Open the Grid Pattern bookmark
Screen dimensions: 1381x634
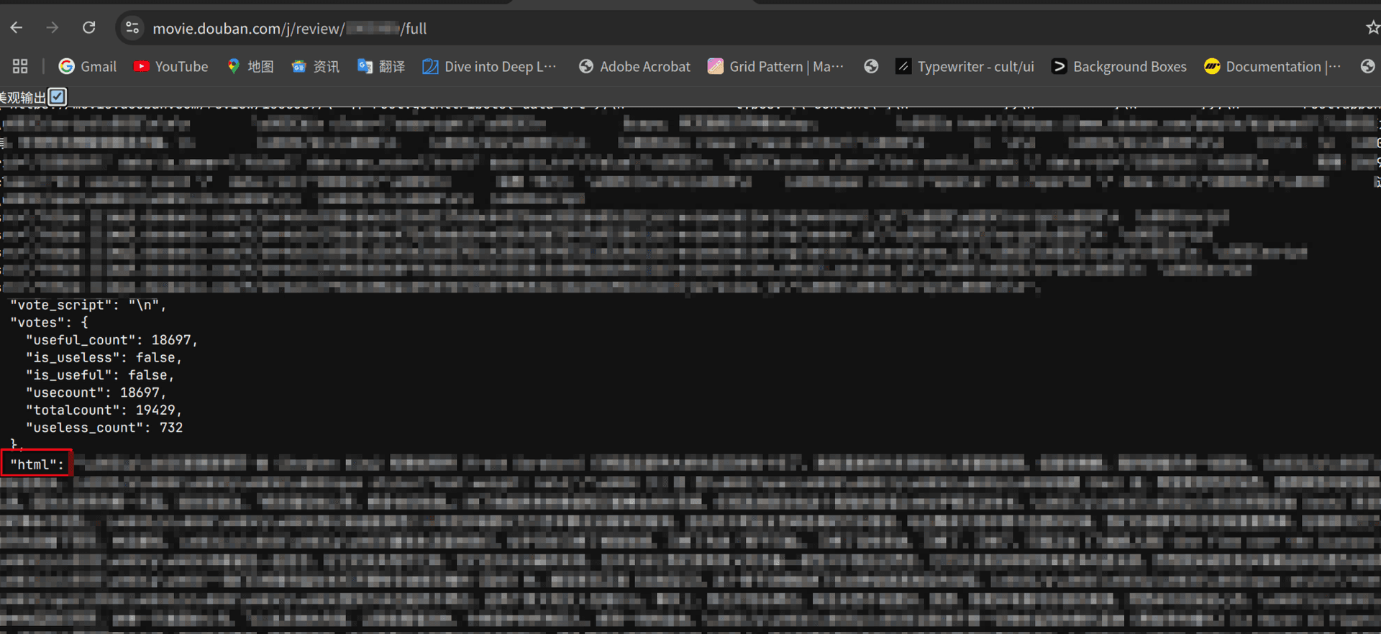click(x=775, y=67)
